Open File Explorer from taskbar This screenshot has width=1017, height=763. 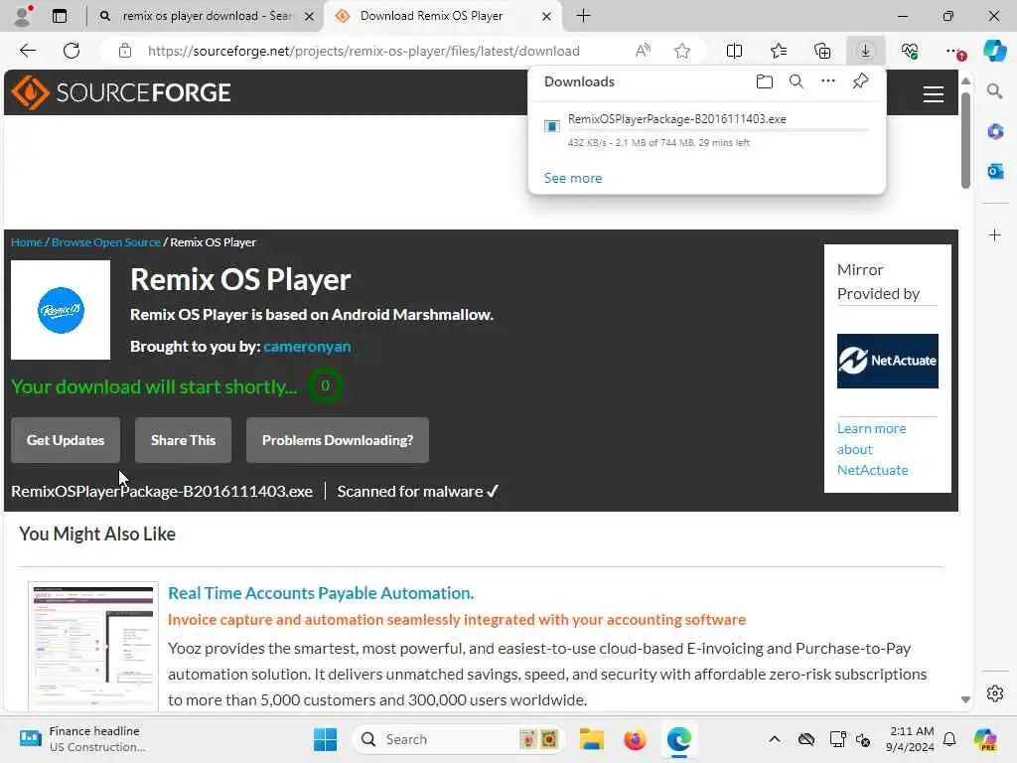tap(592, 739)
